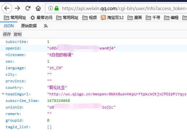Open the 视频 bookmark folder

point(90,18)
